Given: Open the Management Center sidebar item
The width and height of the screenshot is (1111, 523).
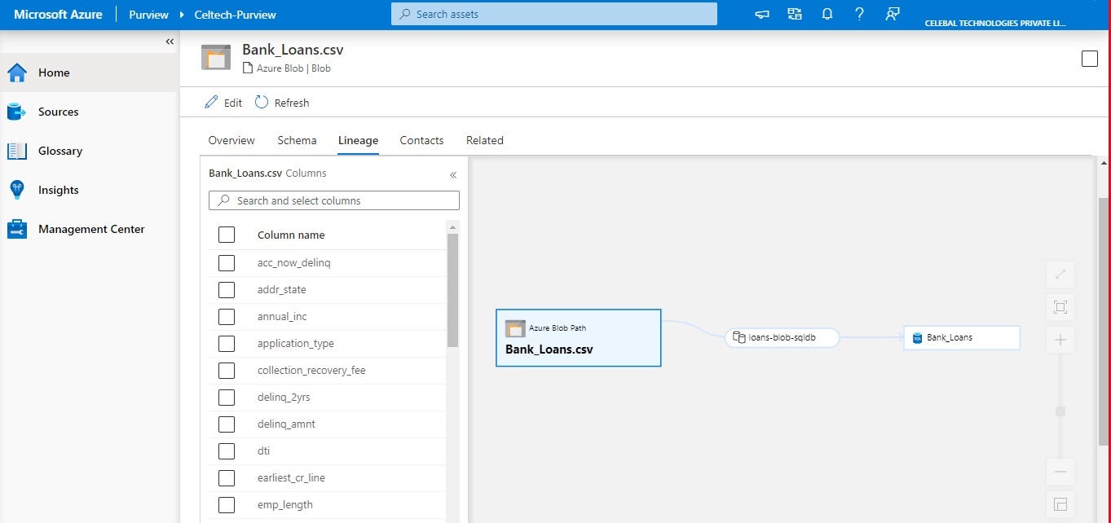Looking at the screenshot, I should tap(90, 229).
